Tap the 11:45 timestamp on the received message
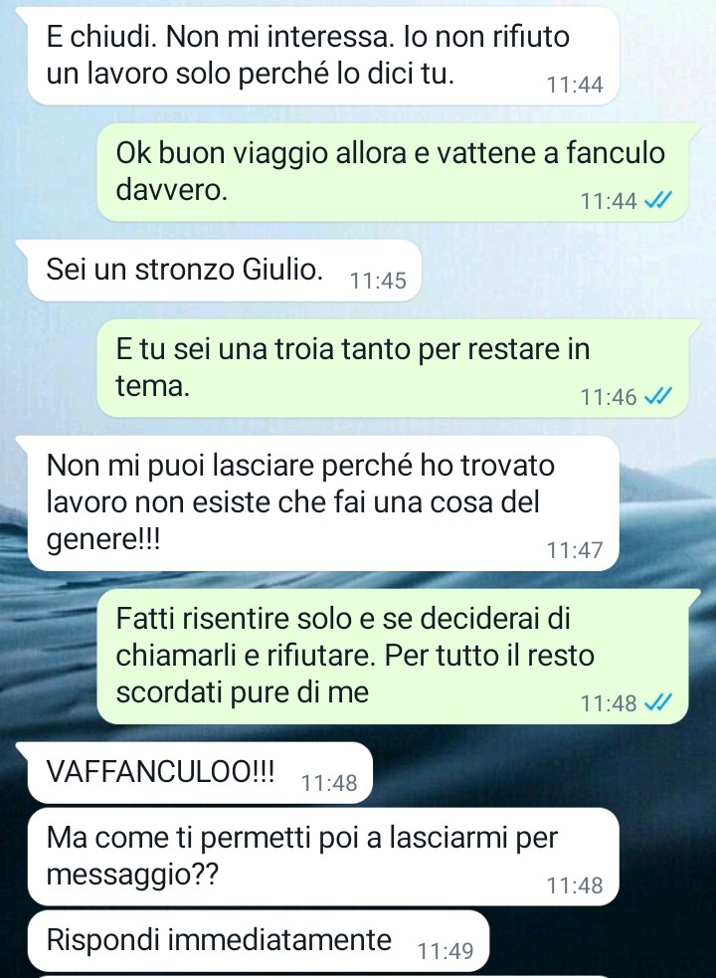 (378, 281)
